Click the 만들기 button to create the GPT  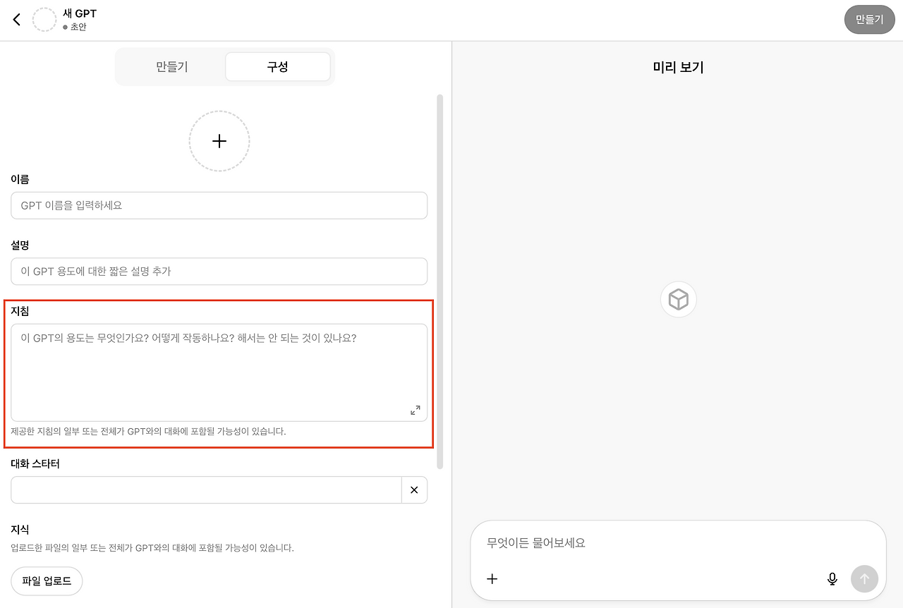[869, 19]
